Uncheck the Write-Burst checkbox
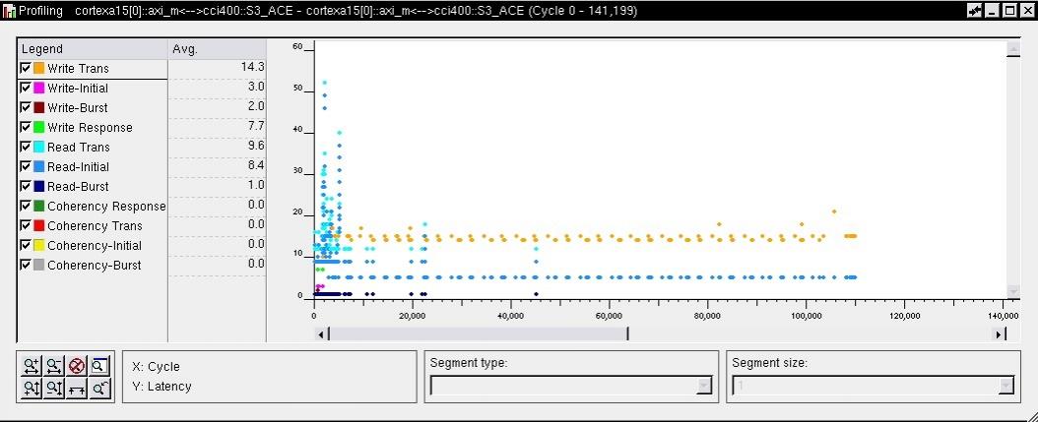 coord(26,107)
